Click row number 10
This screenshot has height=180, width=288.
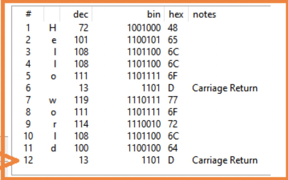coord(28,136)
